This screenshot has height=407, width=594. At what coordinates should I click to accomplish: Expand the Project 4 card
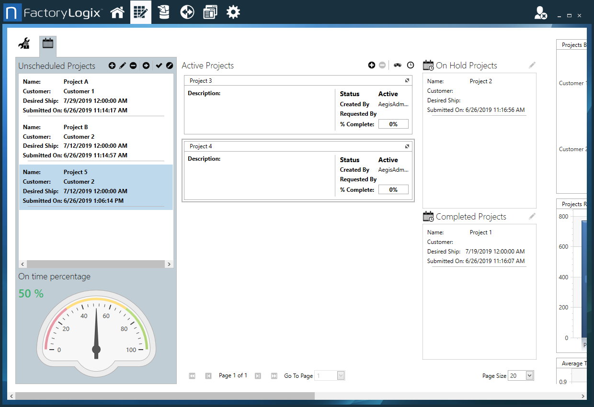[x=407, y=146]
